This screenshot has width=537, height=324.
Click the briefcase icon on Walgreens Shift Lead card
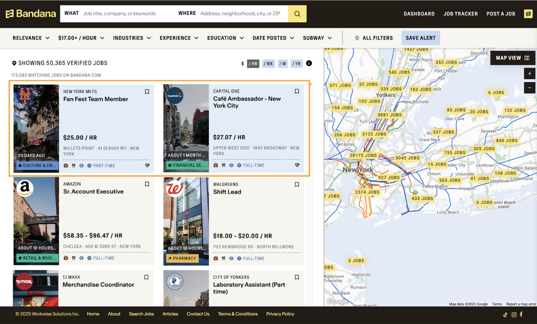[x=216, y=258]
